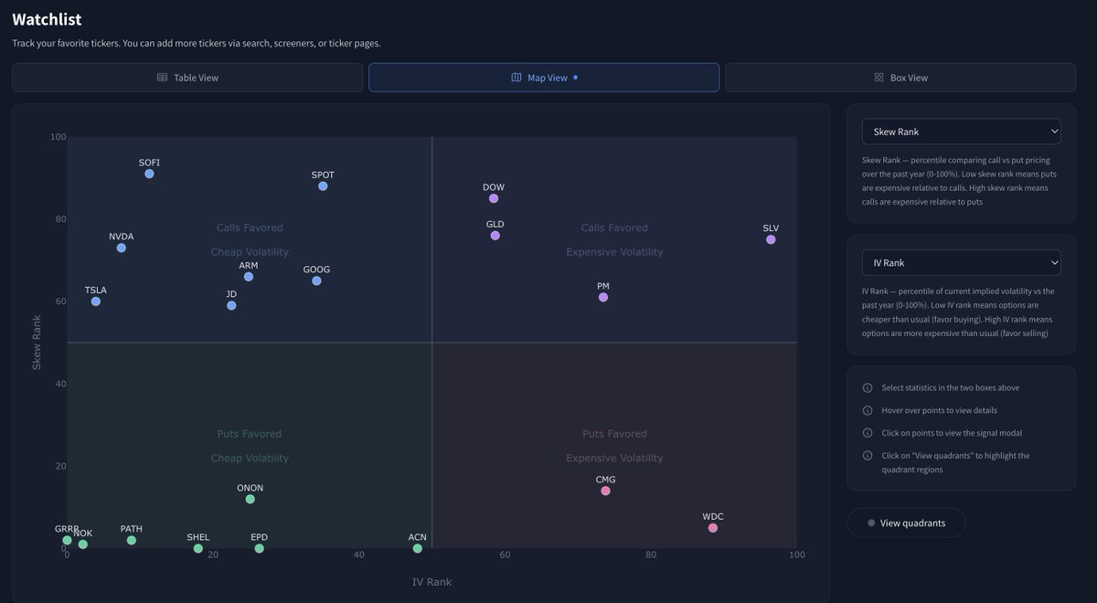Click the SOFI data point
Screen dimensions: 1097x603
[149, 174]
